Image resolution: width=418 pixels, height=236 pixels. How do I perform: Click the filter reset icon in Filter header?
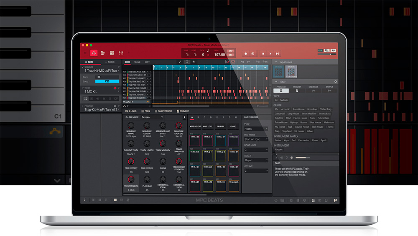coord(335,82)
